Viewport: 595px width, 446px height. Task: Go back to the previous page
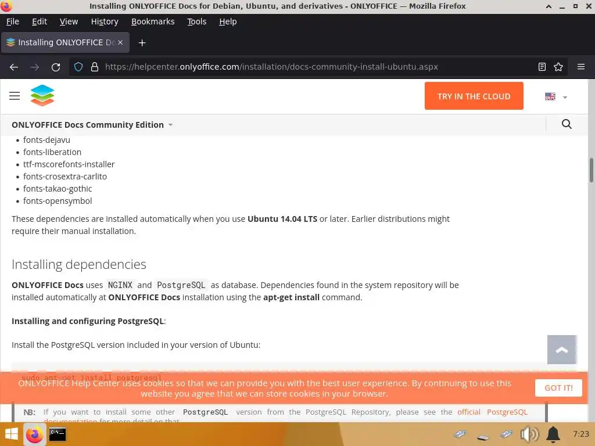click(x=14, y=67)
